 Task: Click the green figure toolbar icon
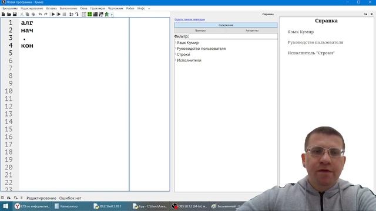(x=107, y=14)
